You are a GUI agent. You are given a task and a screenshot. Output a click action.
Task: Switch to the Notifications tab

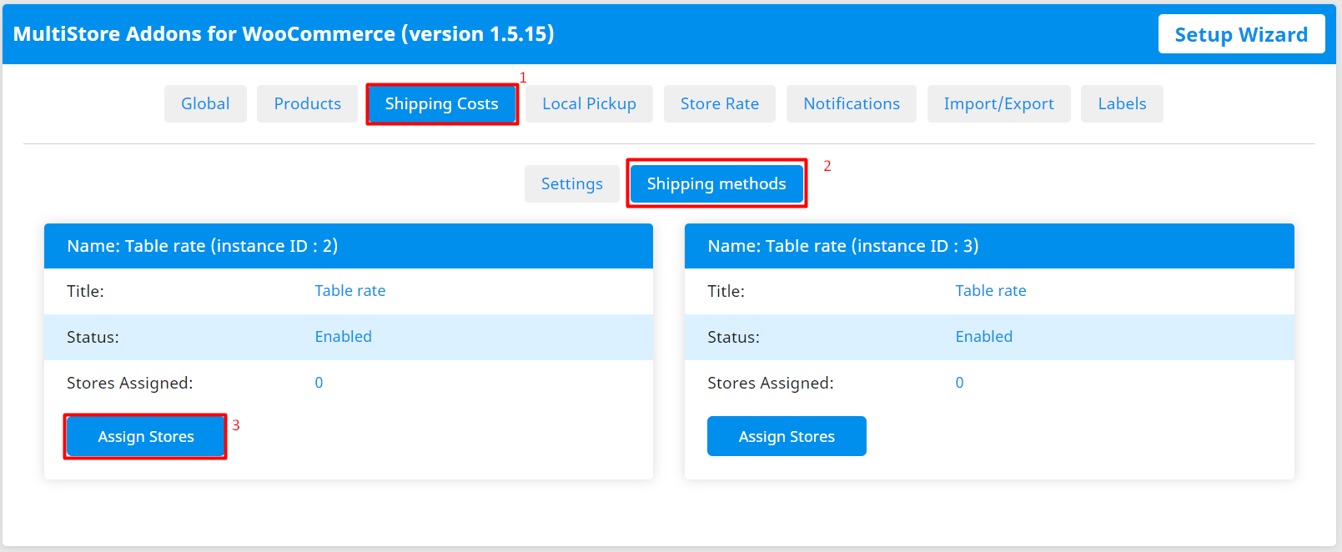[x=852, y=103]
